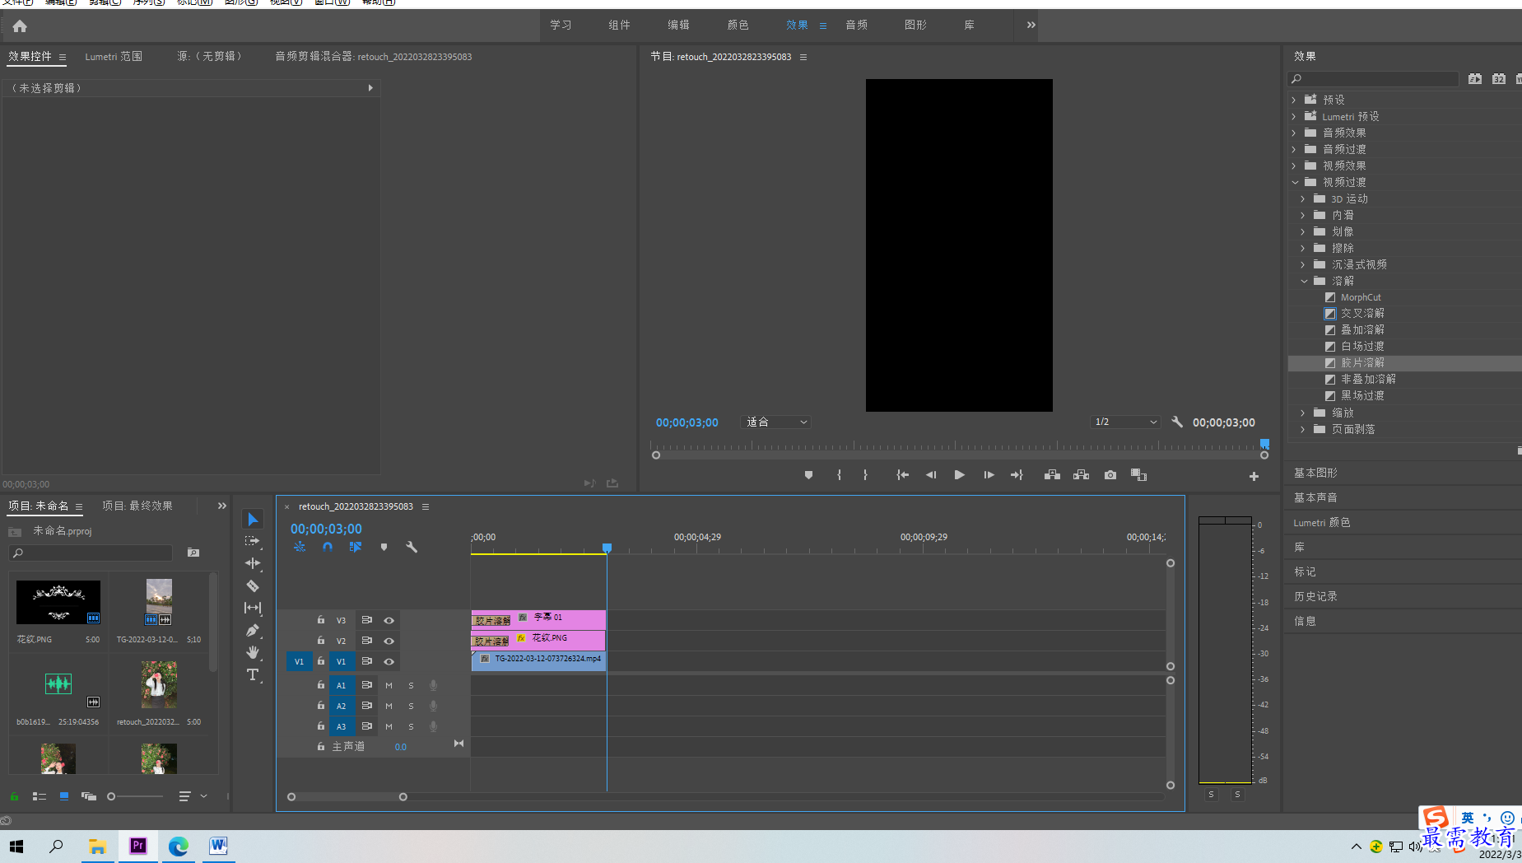1522x863 pixels.
Task: Go to In point
Action: tap(902, 475)
